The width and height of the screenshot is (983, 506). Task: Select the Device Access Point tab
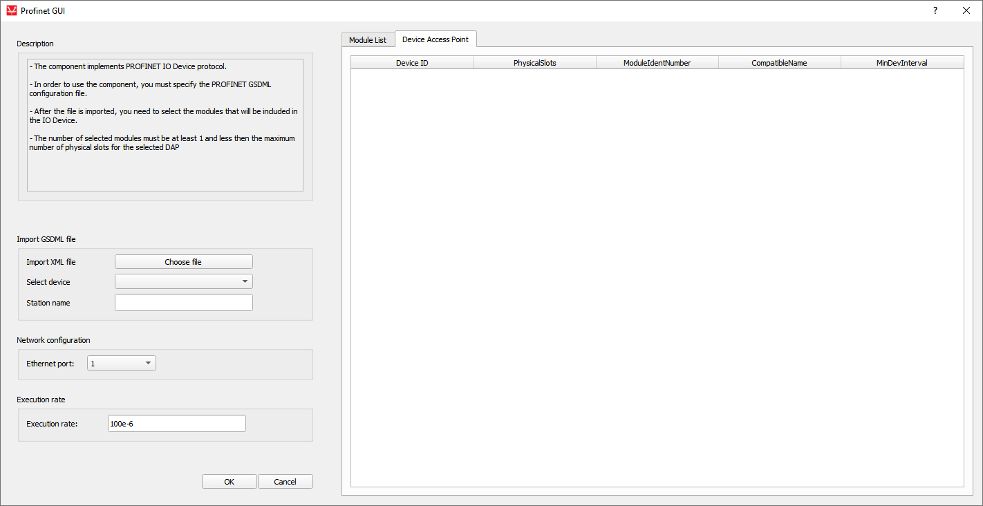436,39
